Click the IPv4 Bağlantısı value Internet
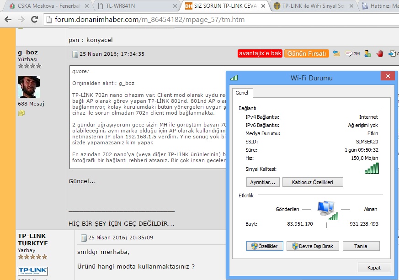The width and height of the screenshot is (399, 280). [368, 117]
